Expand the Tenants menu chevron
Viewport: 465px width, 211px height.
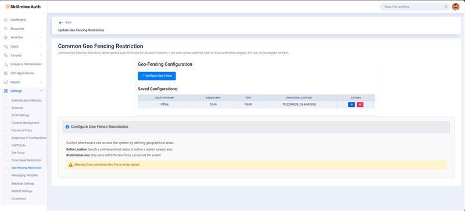(41, 55)
